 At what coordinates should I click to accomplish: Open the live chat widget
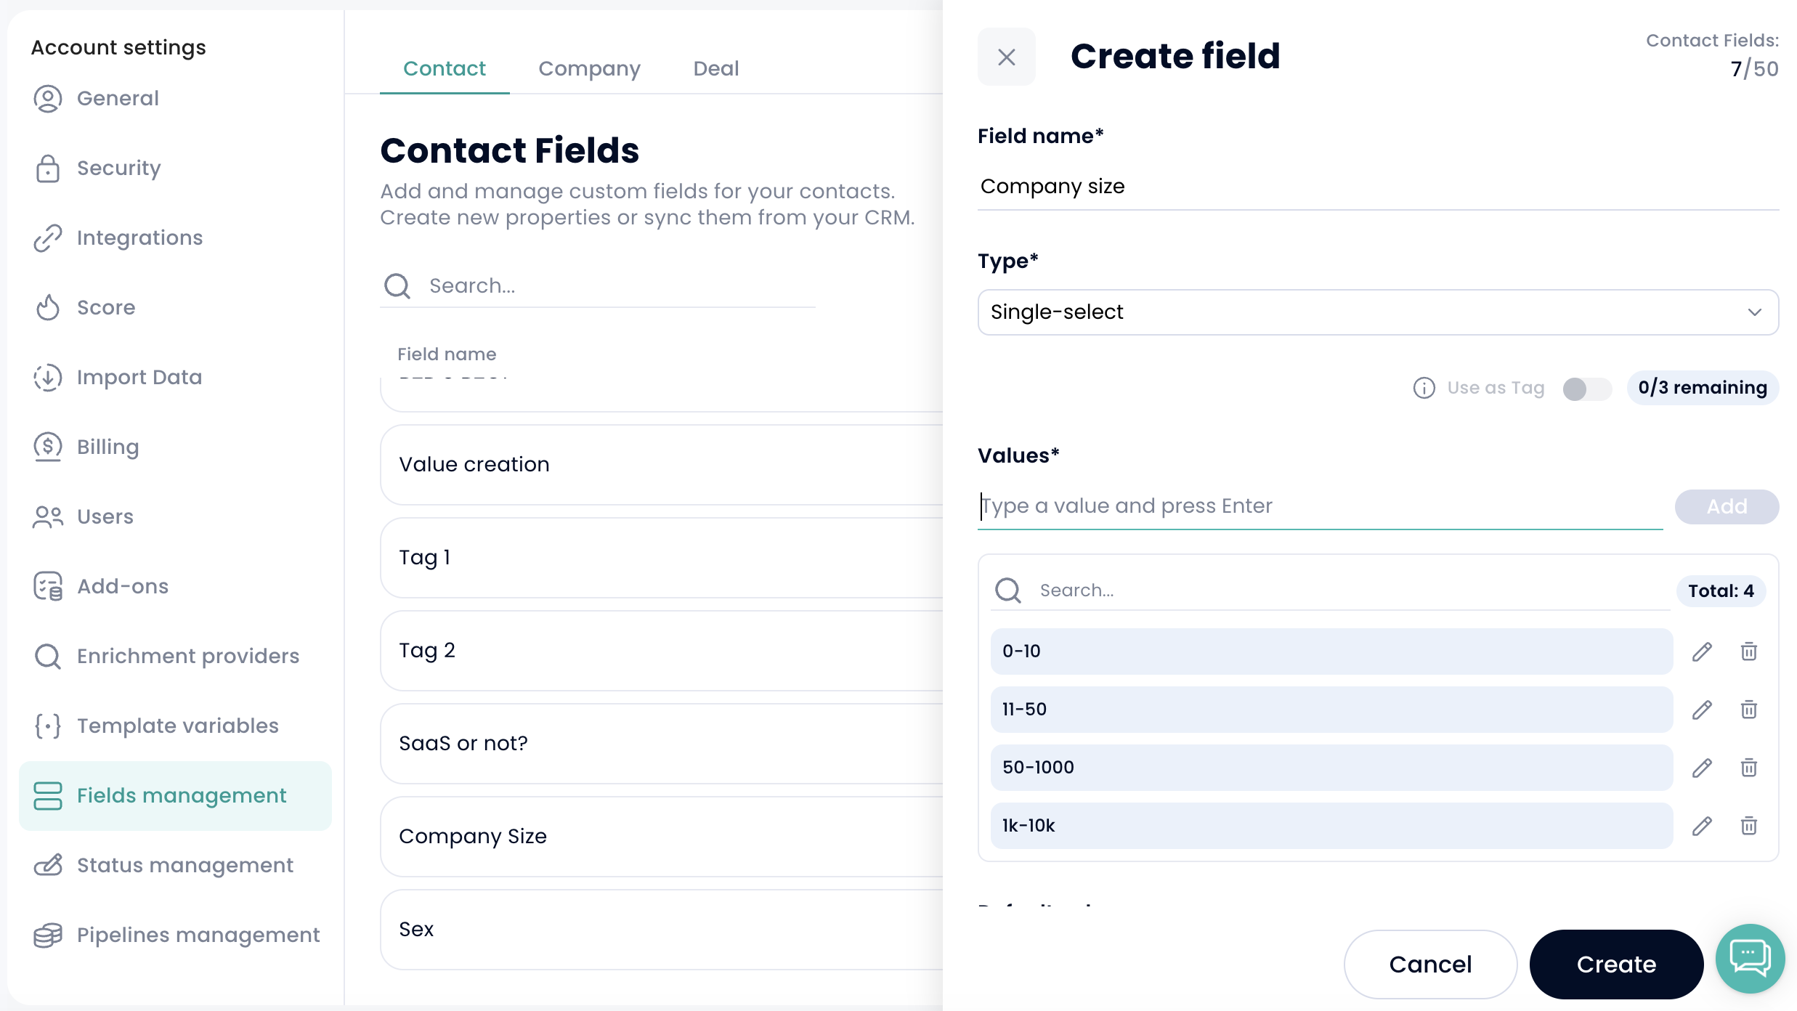click(1750, 958)
